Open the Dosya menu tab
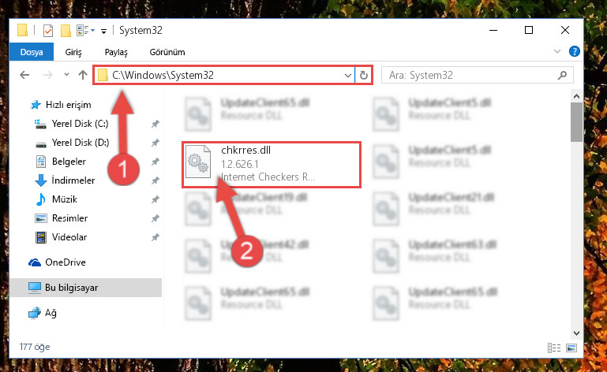This screenshot has height=372, width=607. pos(32,52)
